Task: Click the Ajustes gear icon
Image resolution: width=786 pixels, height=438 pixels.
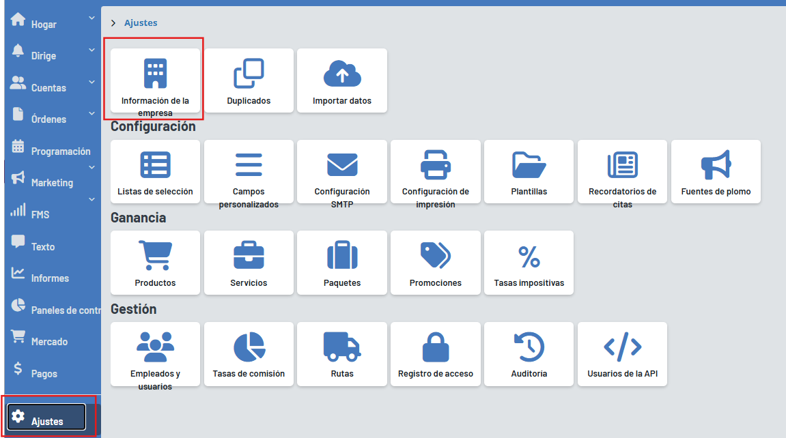Action: (18, 416)
